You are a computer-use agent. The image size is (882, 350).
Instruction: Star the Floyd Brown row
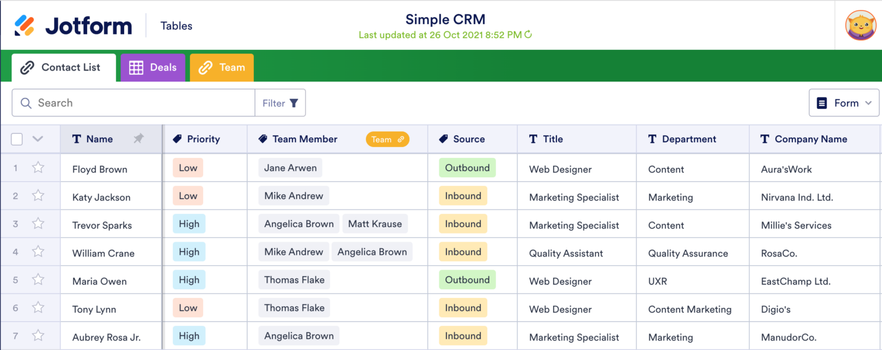click(38, 168)
